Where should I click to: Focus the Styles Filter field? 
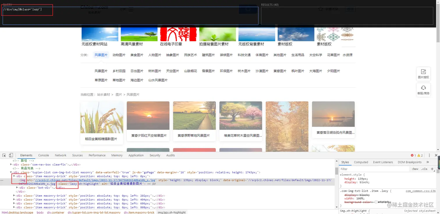tap(375, 169)
